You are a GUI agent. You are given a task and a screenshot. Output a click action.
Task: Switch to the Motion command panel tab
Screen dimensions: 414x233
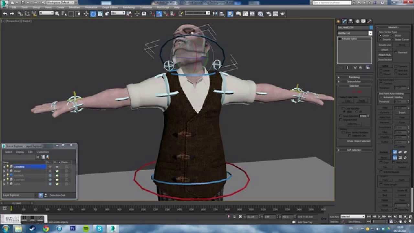click(x=357, y=21)
